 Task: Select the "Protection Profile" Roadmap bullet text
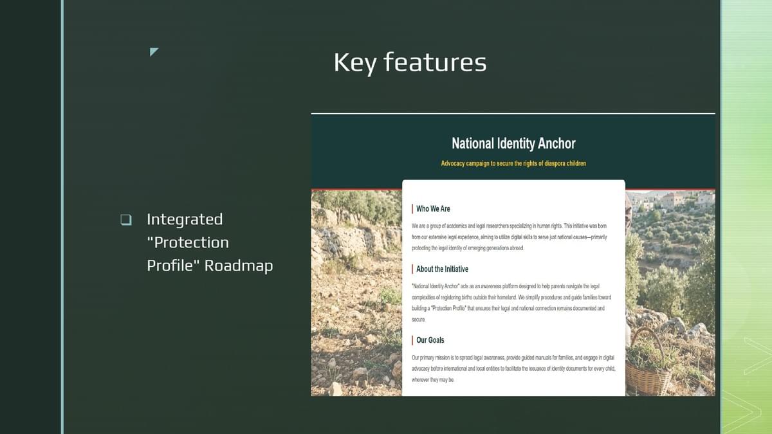click(210, 242)
